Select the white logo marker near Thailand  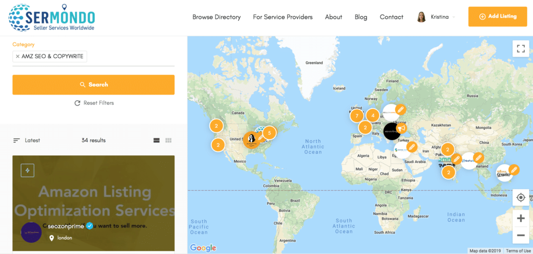pyautogui.click(x=469, y=161)
